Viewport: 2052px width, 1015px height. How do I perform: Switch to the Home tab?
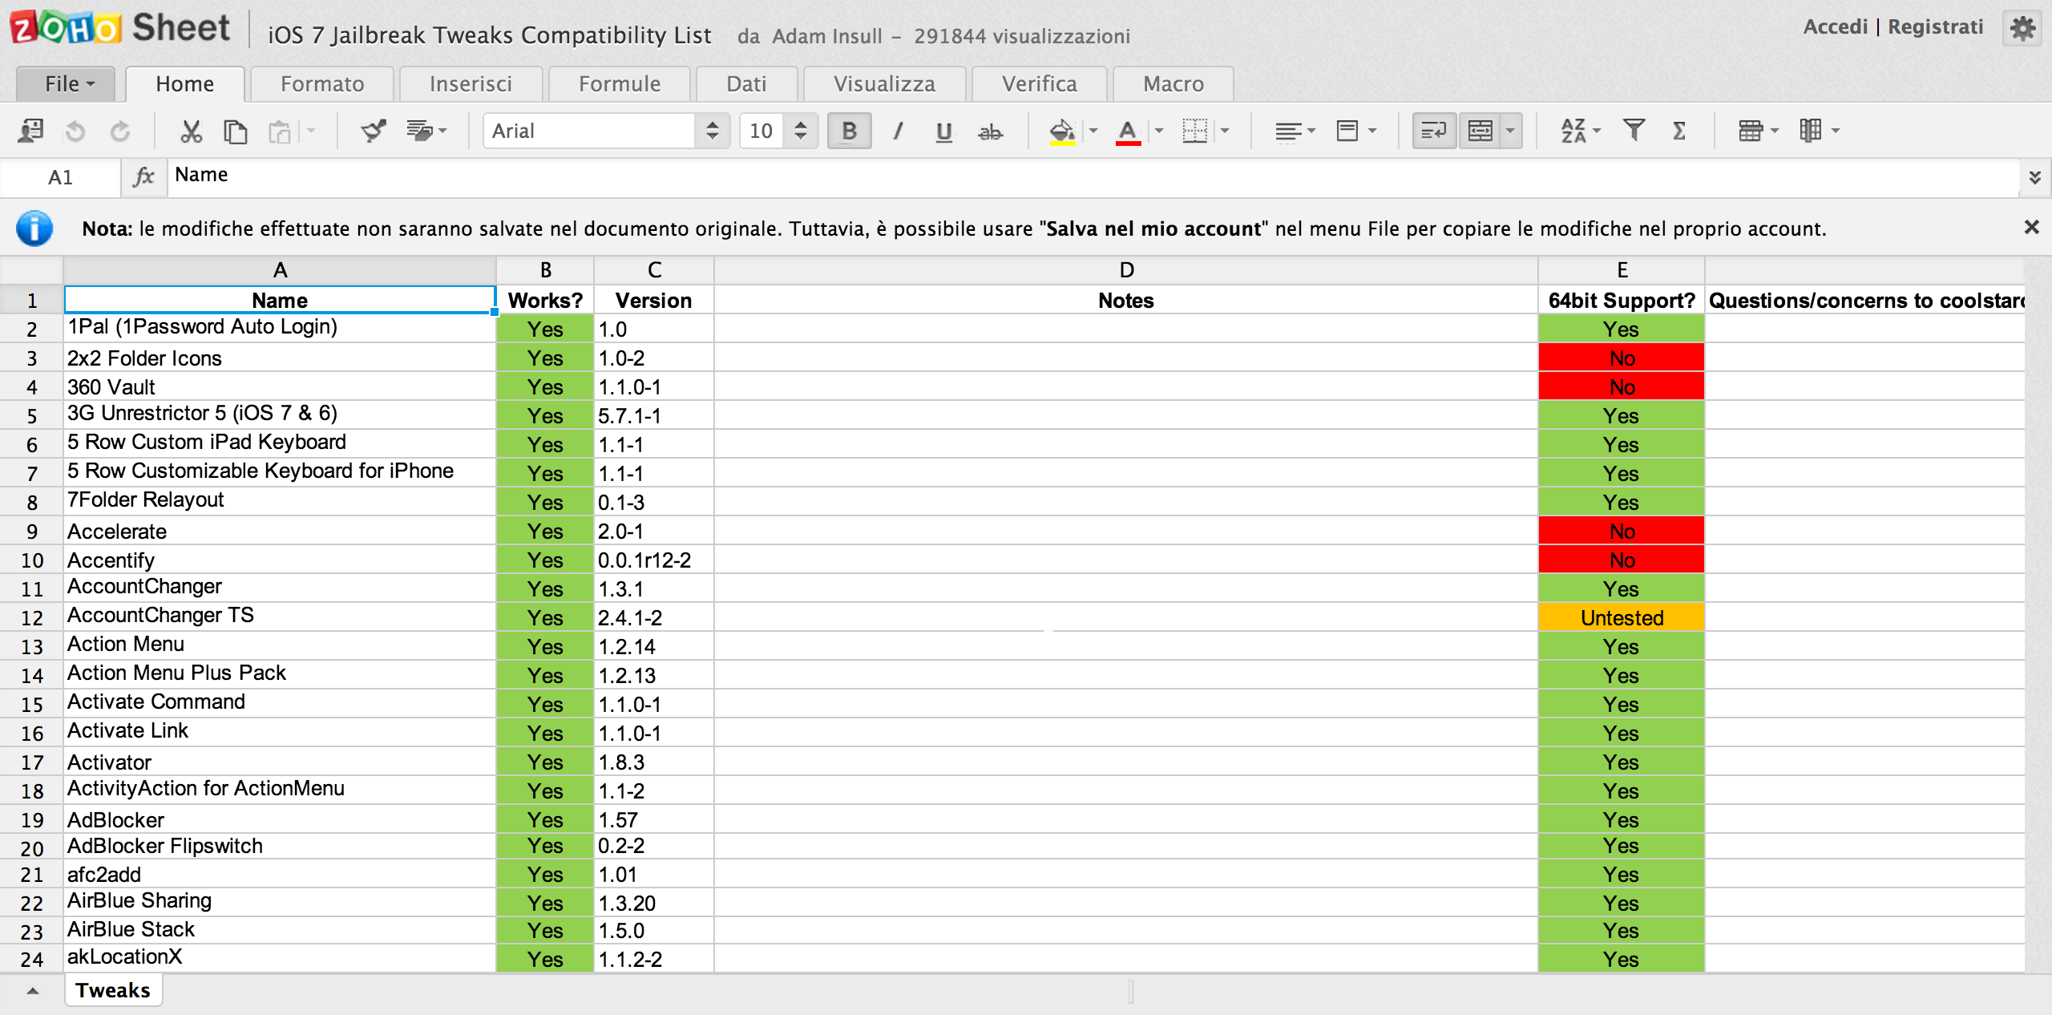pyautogui.click(x=184, y=84)
